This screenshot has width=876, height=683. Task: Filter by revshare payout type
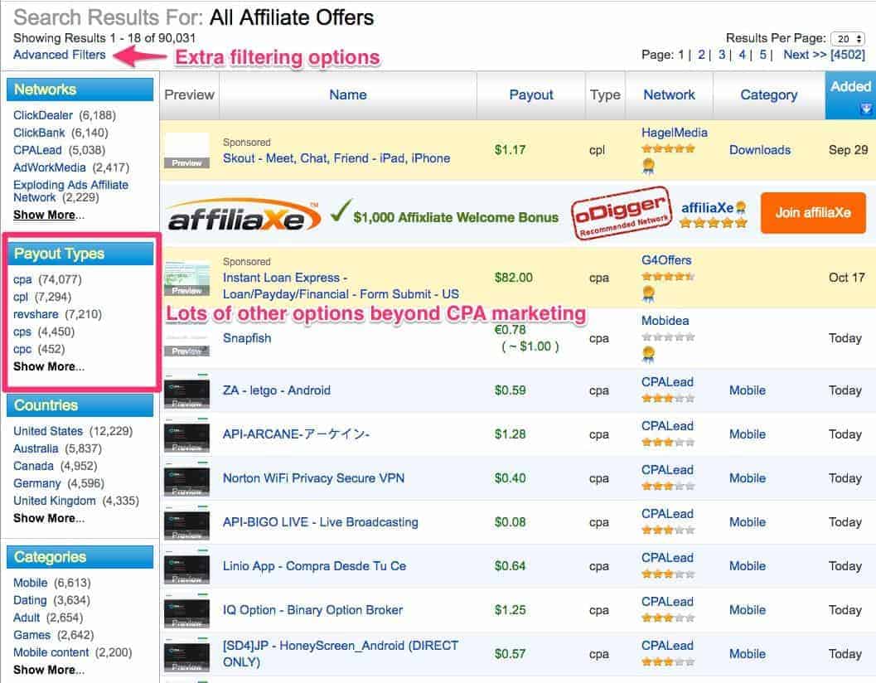point(36,314)
